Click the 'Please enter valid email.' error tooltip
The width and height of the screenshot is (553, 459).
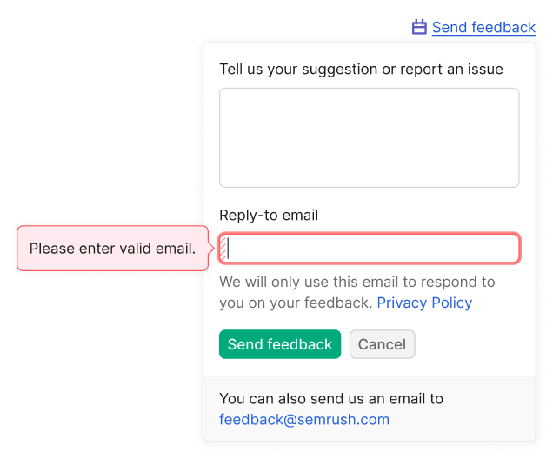coord(112,248)
